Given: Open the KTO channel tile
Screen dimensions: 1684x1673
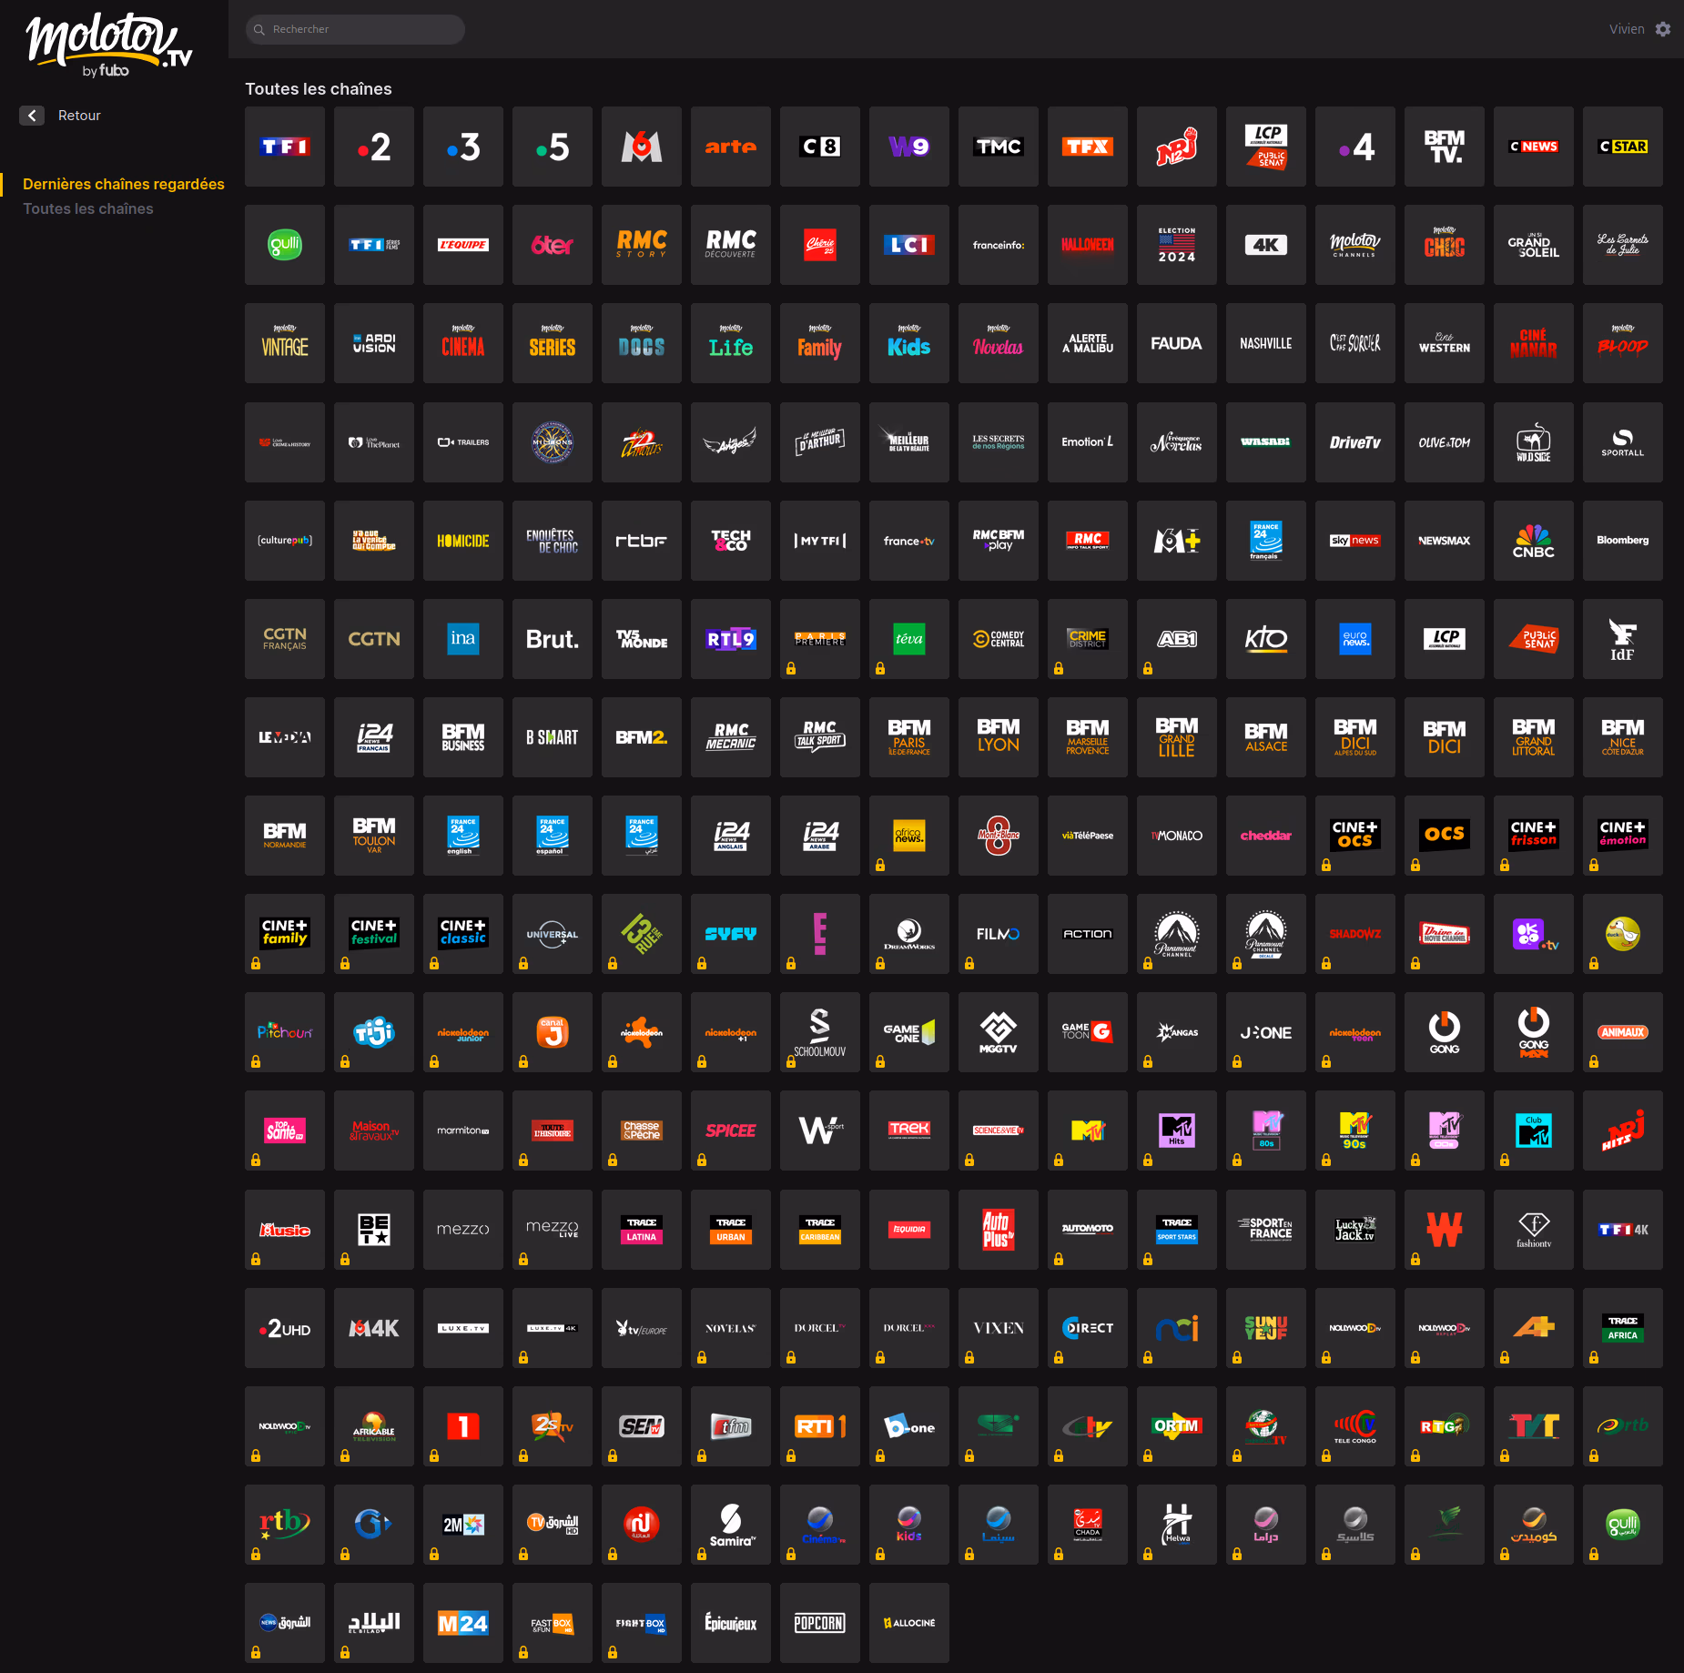Looking at the screenshot, I should coord(1266,639).
